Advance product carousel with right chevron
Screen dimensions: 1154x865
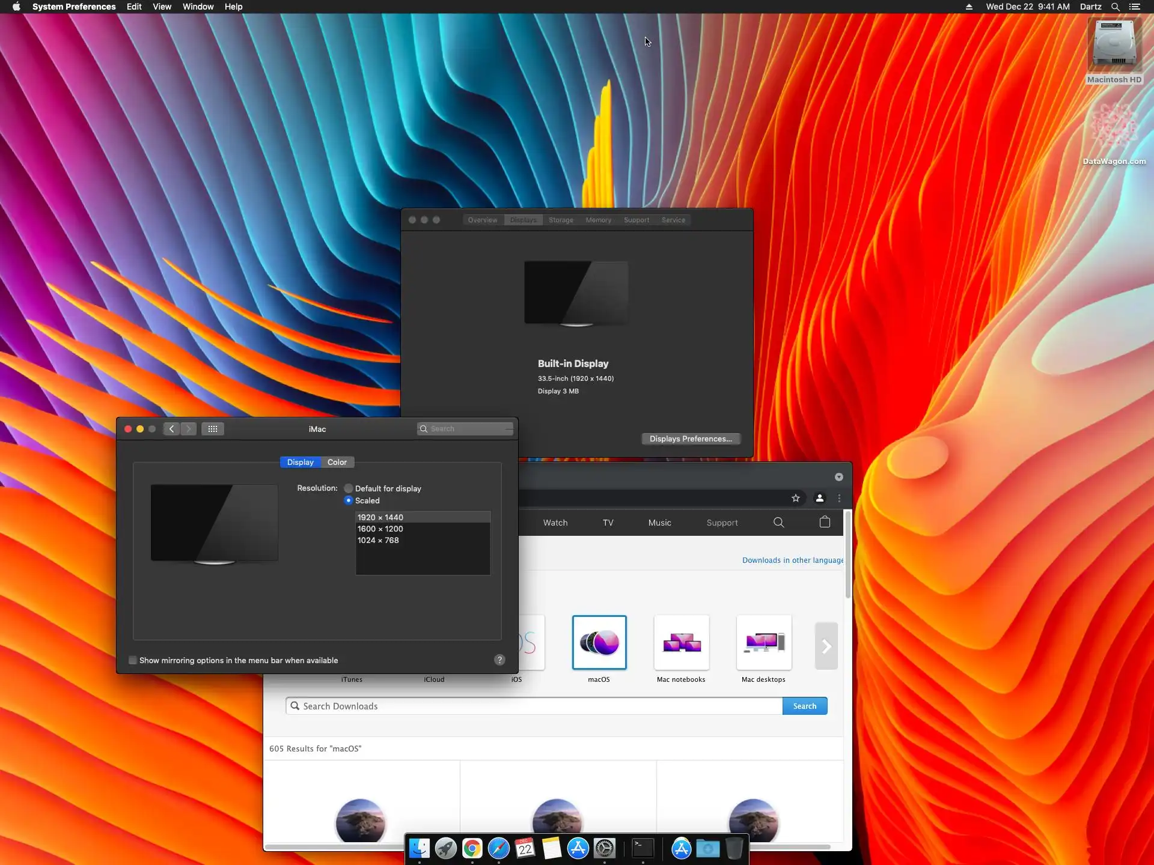[x=826, y=646]
